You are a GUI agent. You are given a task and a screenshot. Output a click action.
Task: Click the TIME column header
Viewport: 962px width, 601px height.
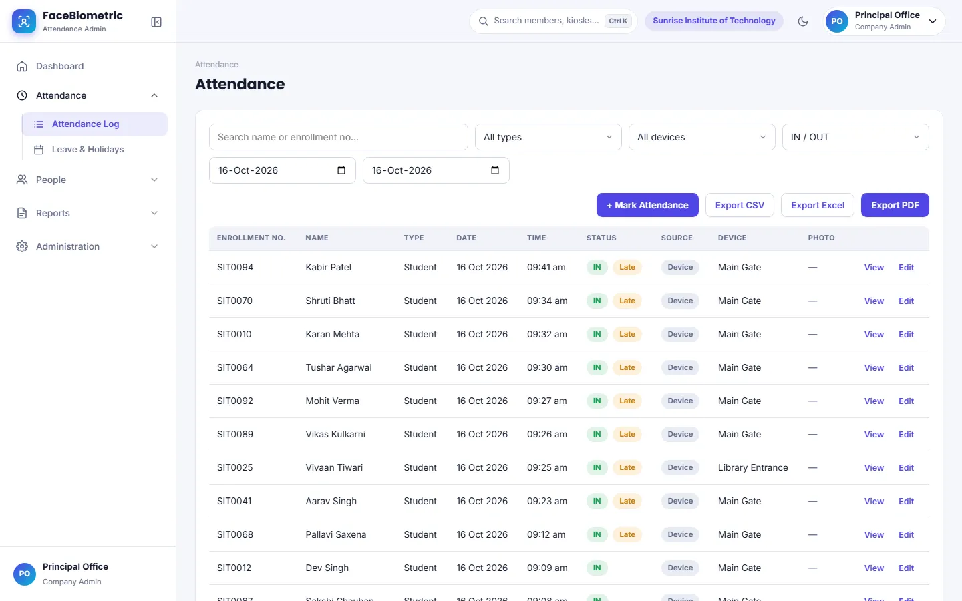(x=536, y=238)
